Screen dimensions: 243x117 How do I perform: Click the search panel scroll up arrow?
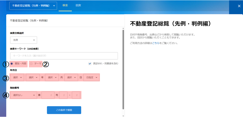123,29
